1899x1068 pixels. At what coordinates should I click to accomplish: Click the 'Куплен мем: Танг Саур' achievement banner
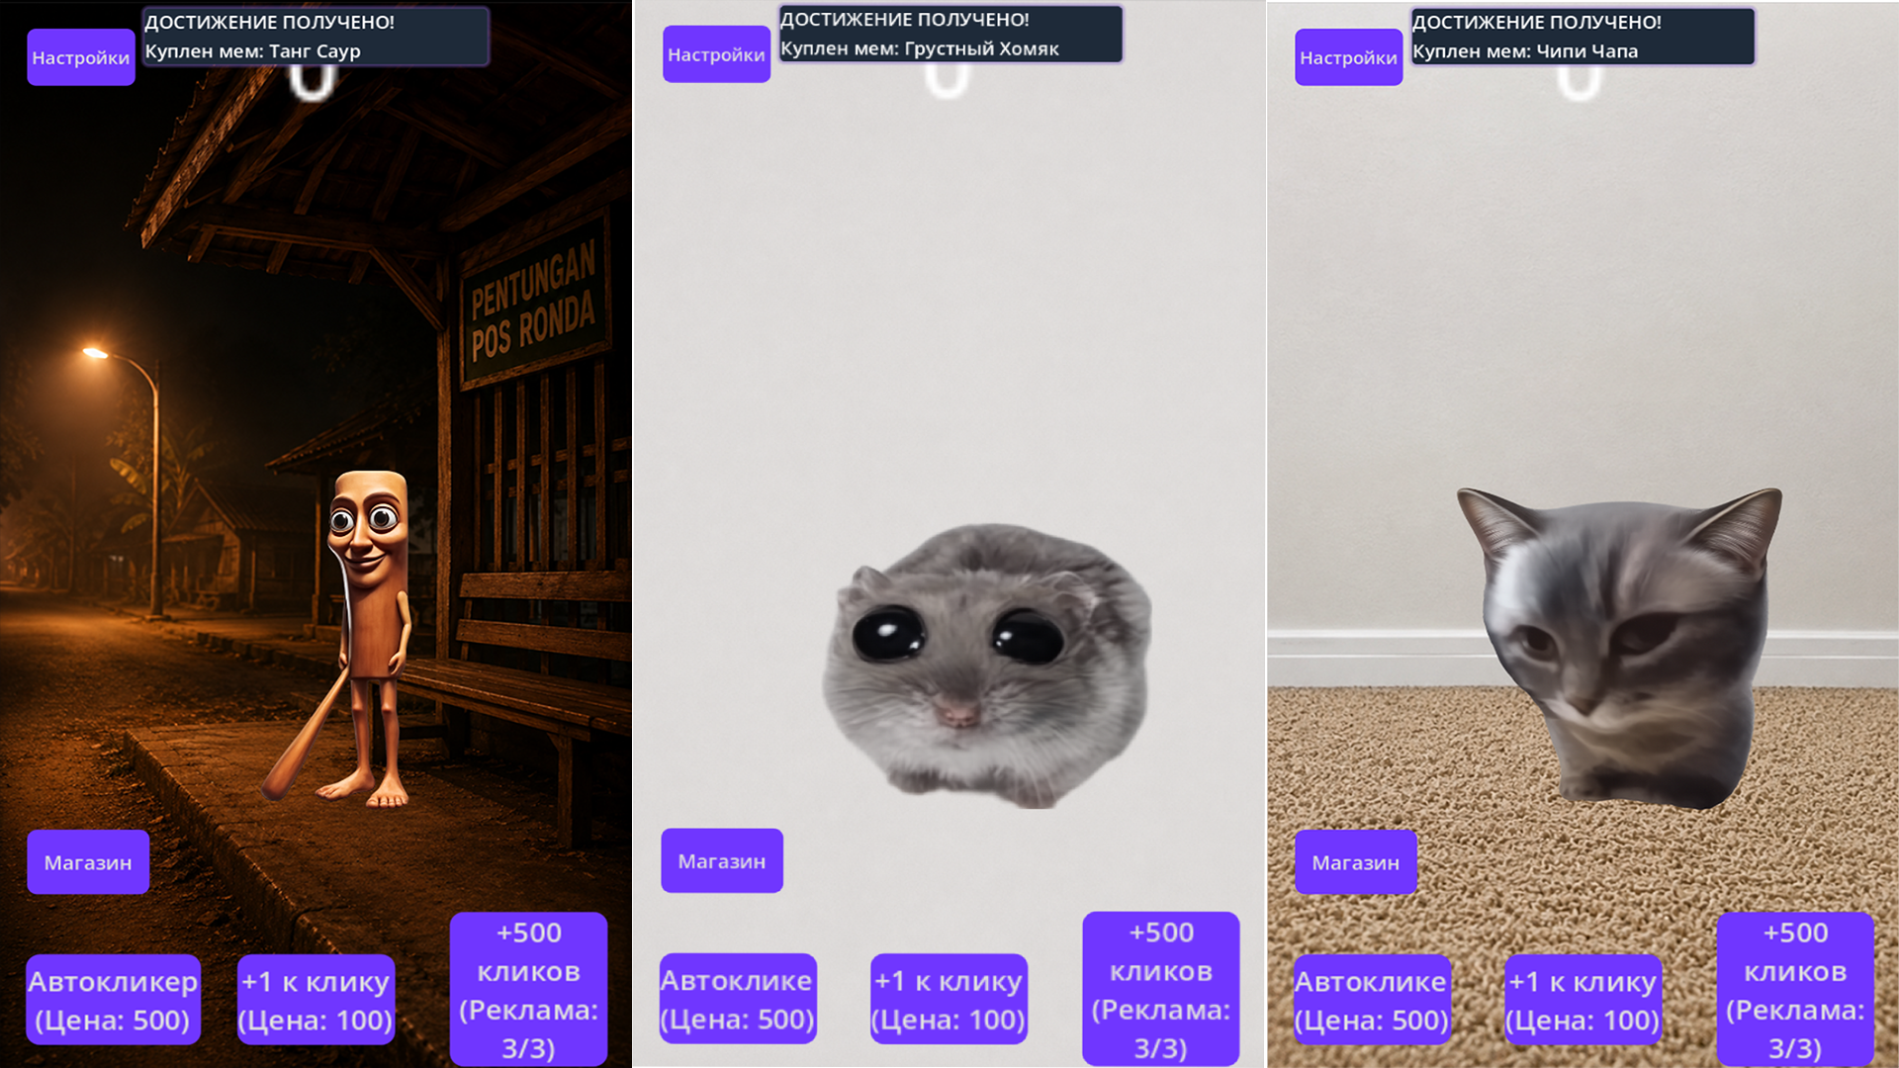click(316, 37)
